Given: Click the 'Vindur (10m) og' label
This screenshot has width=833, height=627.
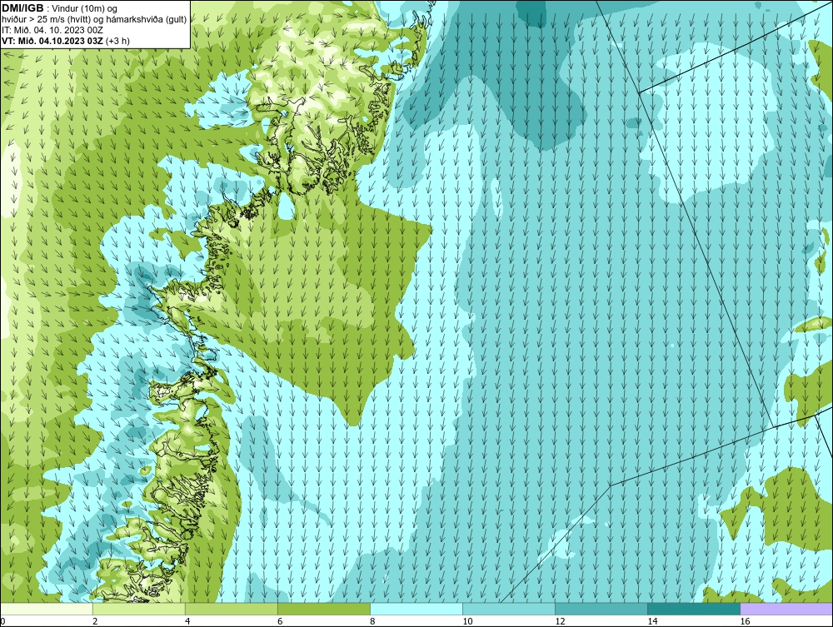Looking at the screenshot, I should pos(85,8).
